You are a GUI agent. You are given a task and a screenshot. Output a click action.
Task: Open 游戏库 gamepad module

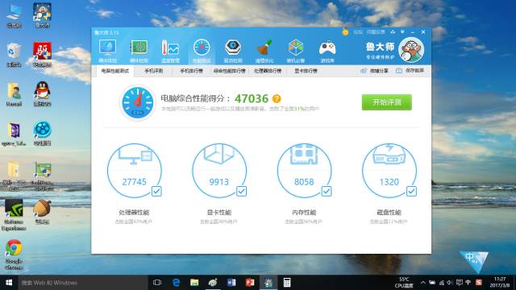(327, 51)
